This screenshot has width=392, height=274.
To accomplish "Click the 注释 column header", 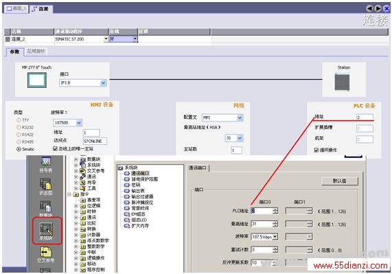I will (x=174, y=32).
